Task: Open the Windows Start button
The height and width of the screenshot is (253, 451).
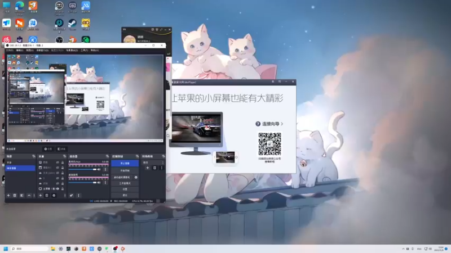Action: 6,249
